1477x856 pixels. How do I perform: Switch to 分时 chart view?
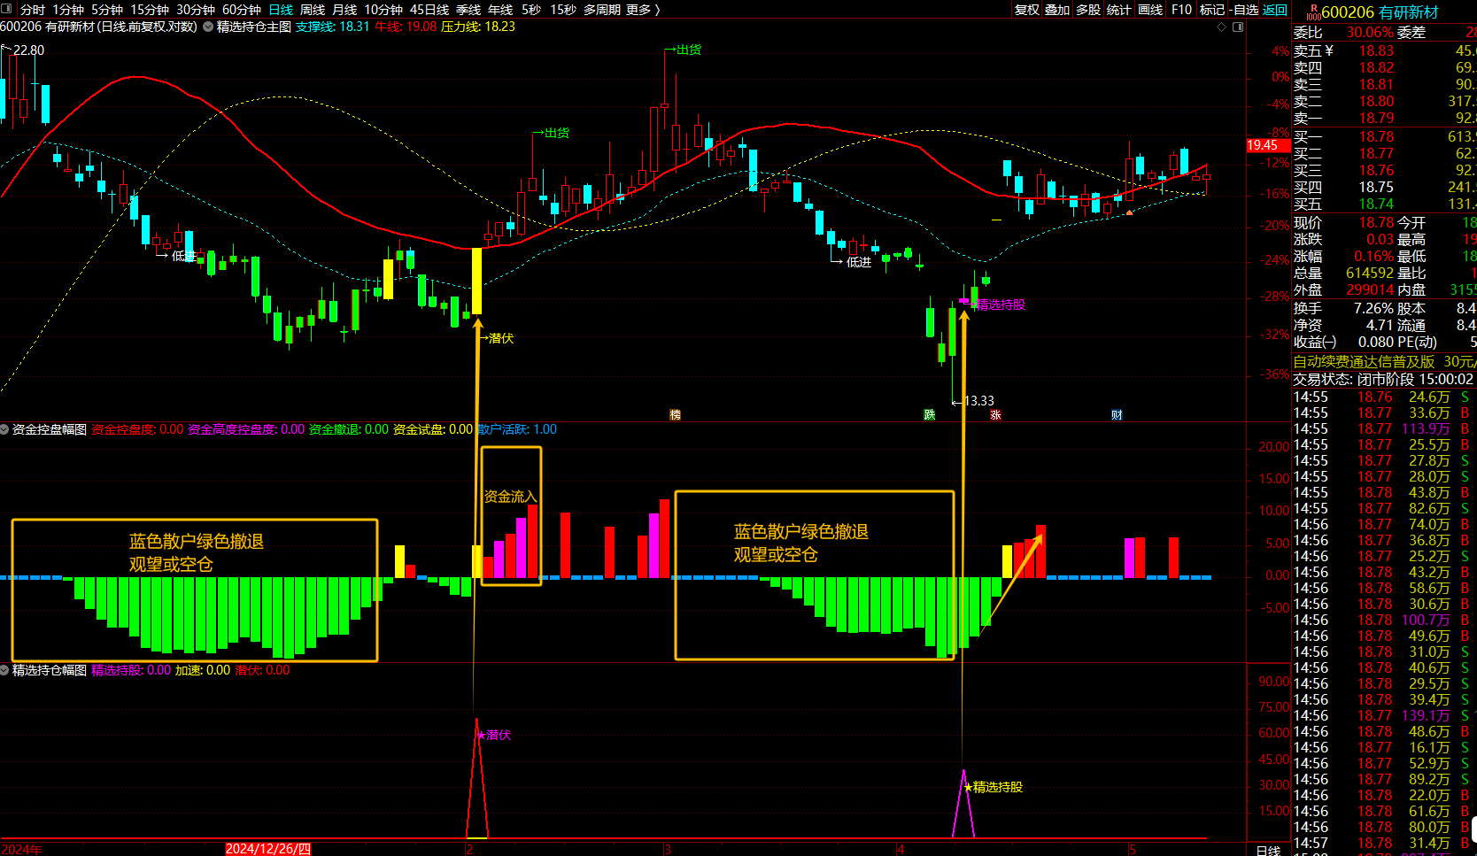[33, 10]
